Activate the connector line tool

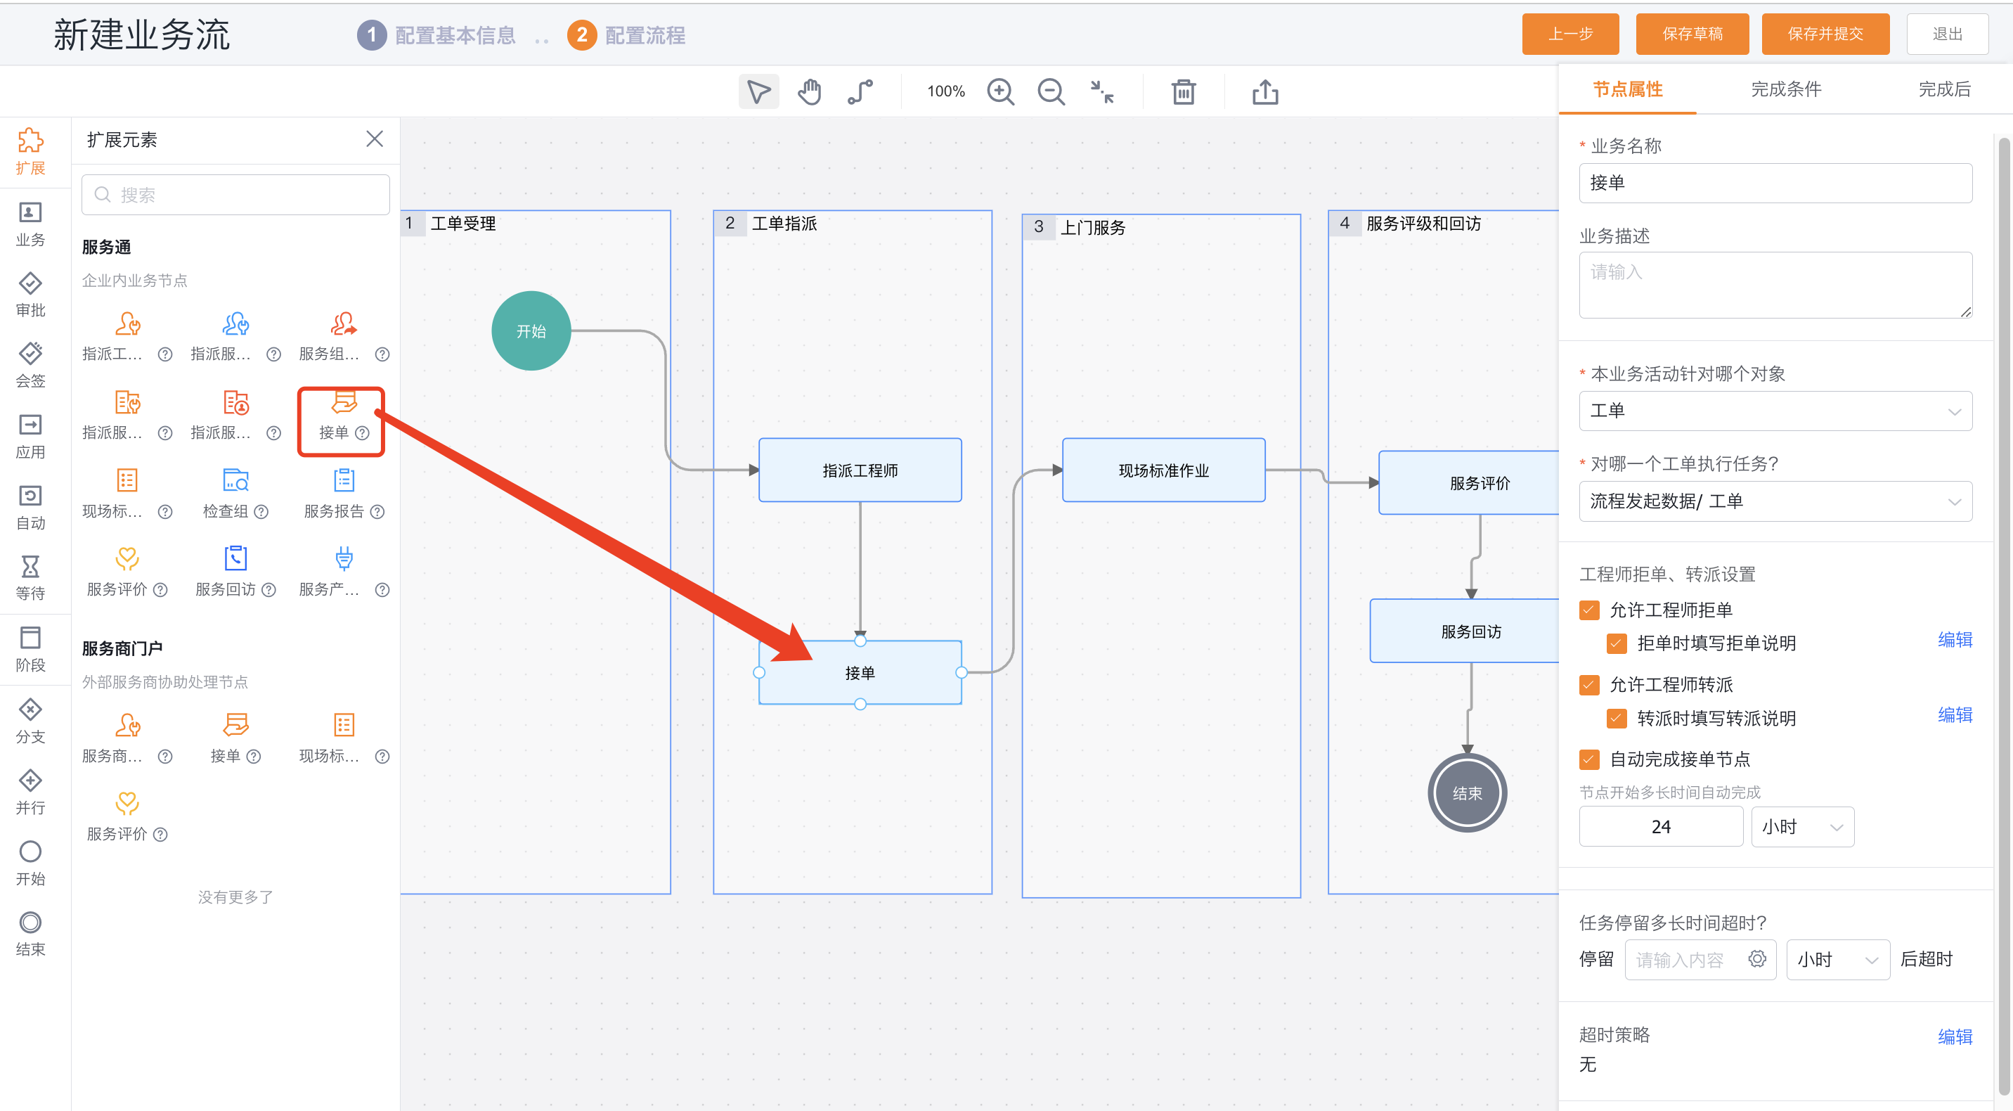[x=860, y=91]
